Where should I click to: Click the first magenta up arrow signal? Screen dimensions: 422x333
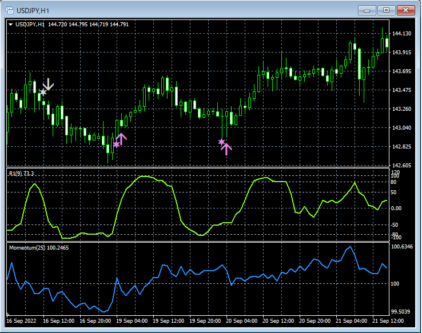coord(121,138)
